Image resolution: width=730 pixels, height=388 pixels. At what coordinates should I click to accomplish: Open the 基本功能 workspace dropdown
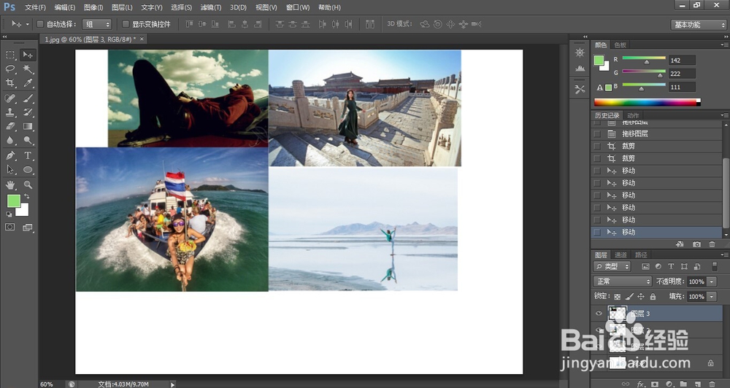click(699, 25)
